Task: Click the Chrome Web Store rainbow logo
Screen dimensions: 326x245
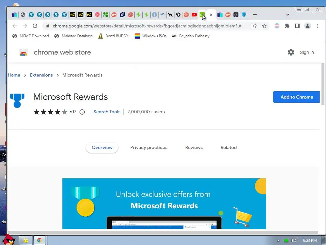Action: pos(24,52)
